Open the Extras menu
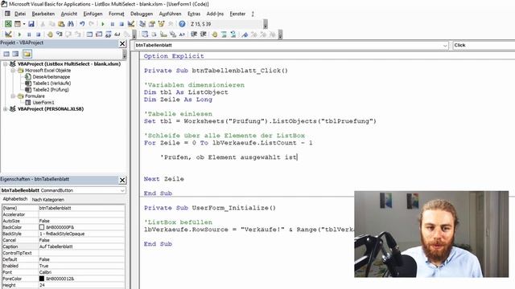Viewport: 515px width, 289px height. pyautogui.click(x=194, y=14)
